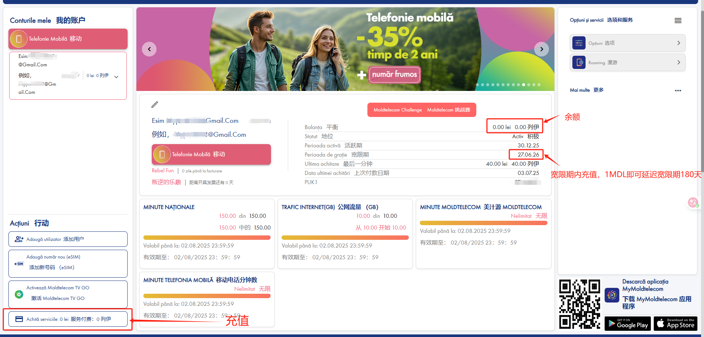The width and height of the screenshot is (704, 337).
Task: Expand the Opțiuni row chevron
Action: (679, 43)
